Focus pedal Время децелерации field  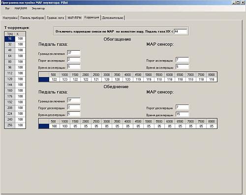click(74, 114)
